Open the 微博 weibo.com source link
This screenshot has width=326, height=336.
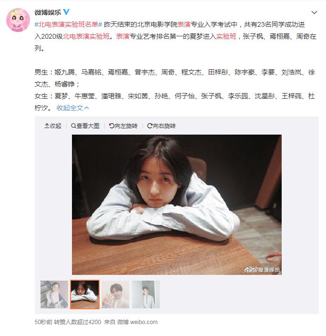[x=137, y=322]
